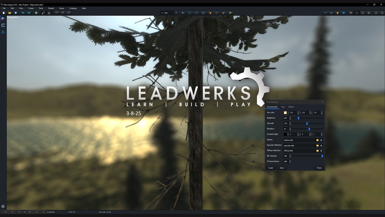The height and width of the screenshot is (217, 385).
Task: Click the Elevation value field
Action: tap(286, 129)
